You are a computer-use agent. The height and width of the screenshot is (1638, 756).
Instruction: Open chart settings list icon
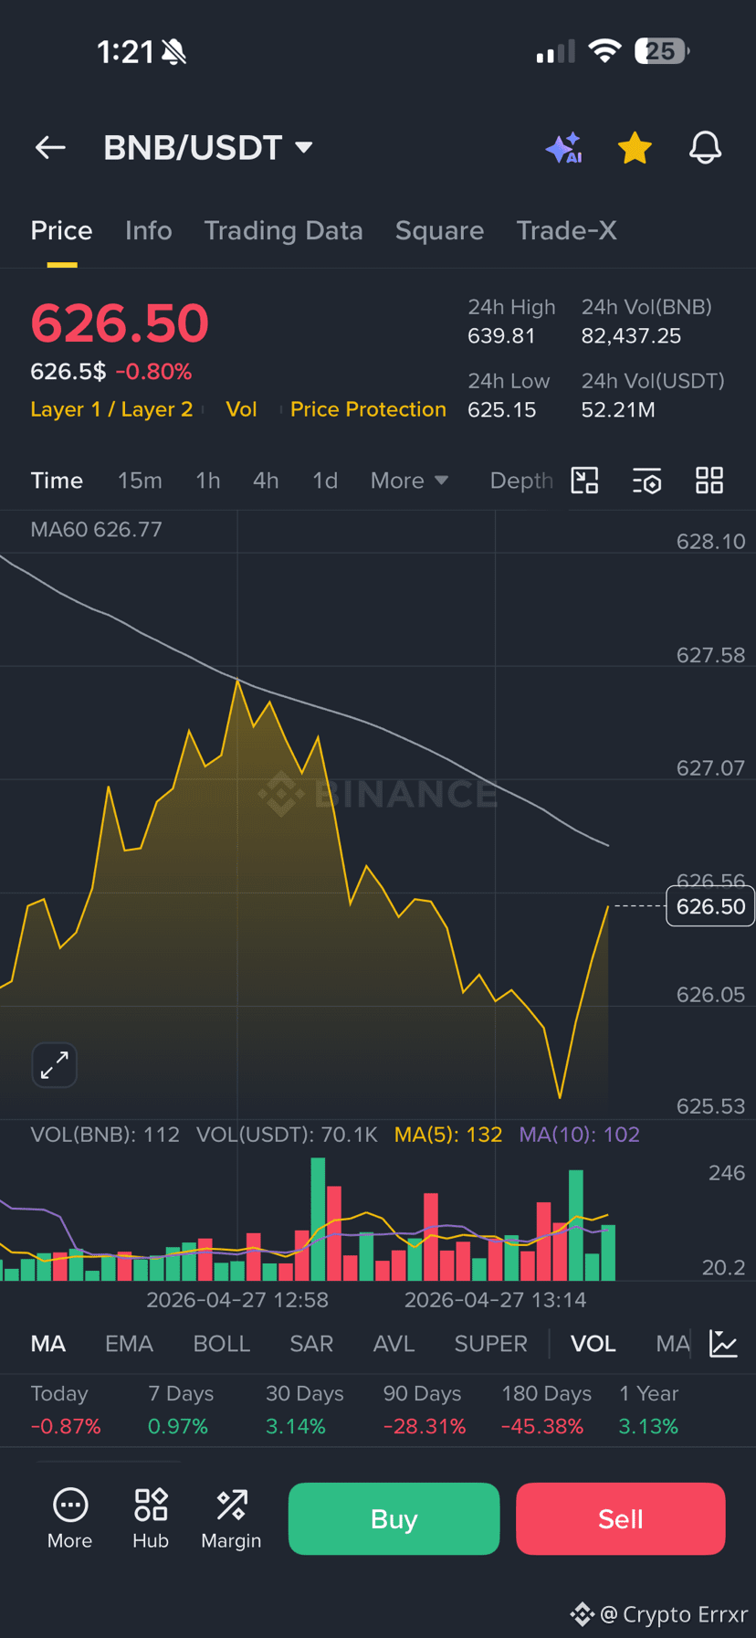pos(646,481)
